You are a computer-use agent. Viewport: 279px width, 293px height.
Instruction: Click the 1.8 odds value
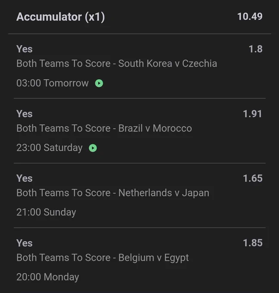(255, 49)
